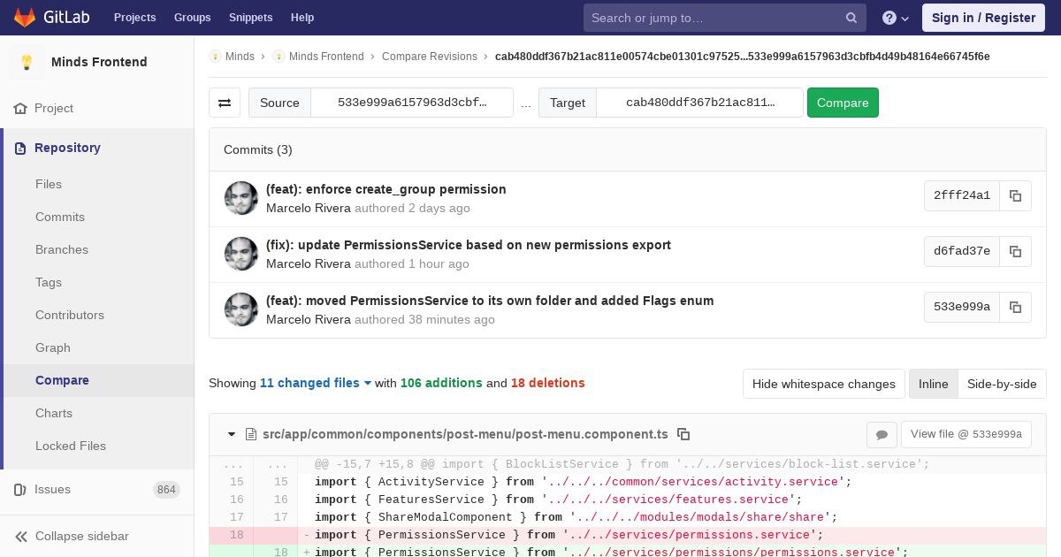Viewport: 1061px width, 557px height.
Task: Open Charts in sidebar
Action: point(54,413)
